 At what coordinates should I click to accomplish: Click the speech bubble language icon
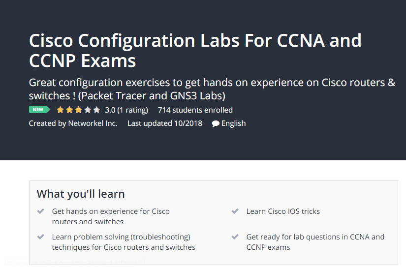[216, 123]
